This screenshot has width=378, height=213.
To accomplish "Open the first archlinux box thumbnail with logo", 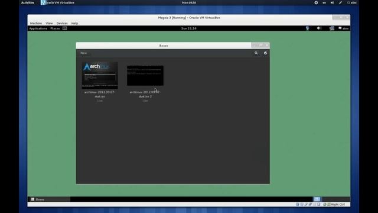I will point(100,75).
